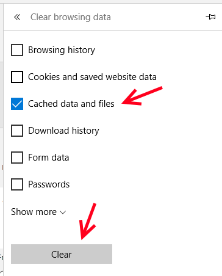
Task: Expand the Show more options text
Action: click(34, 212)
